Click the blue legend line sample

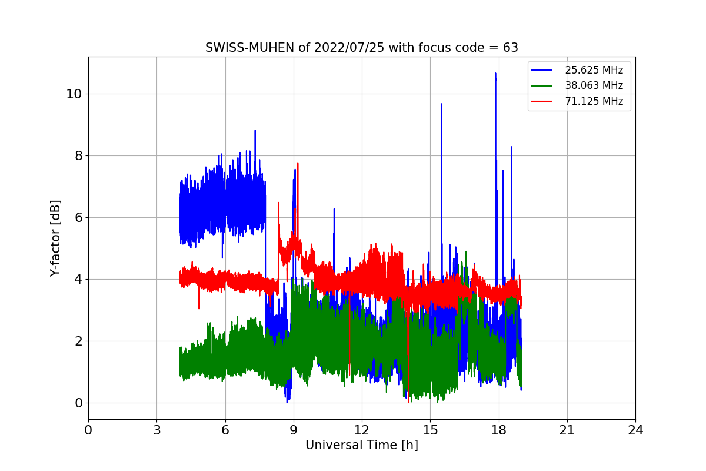pos(542,70)
